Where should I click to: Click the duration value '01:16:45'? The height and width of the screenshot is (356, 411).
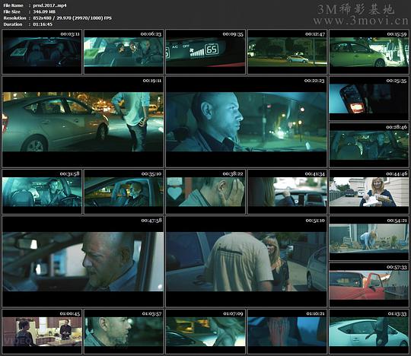[x=43, y=24]
